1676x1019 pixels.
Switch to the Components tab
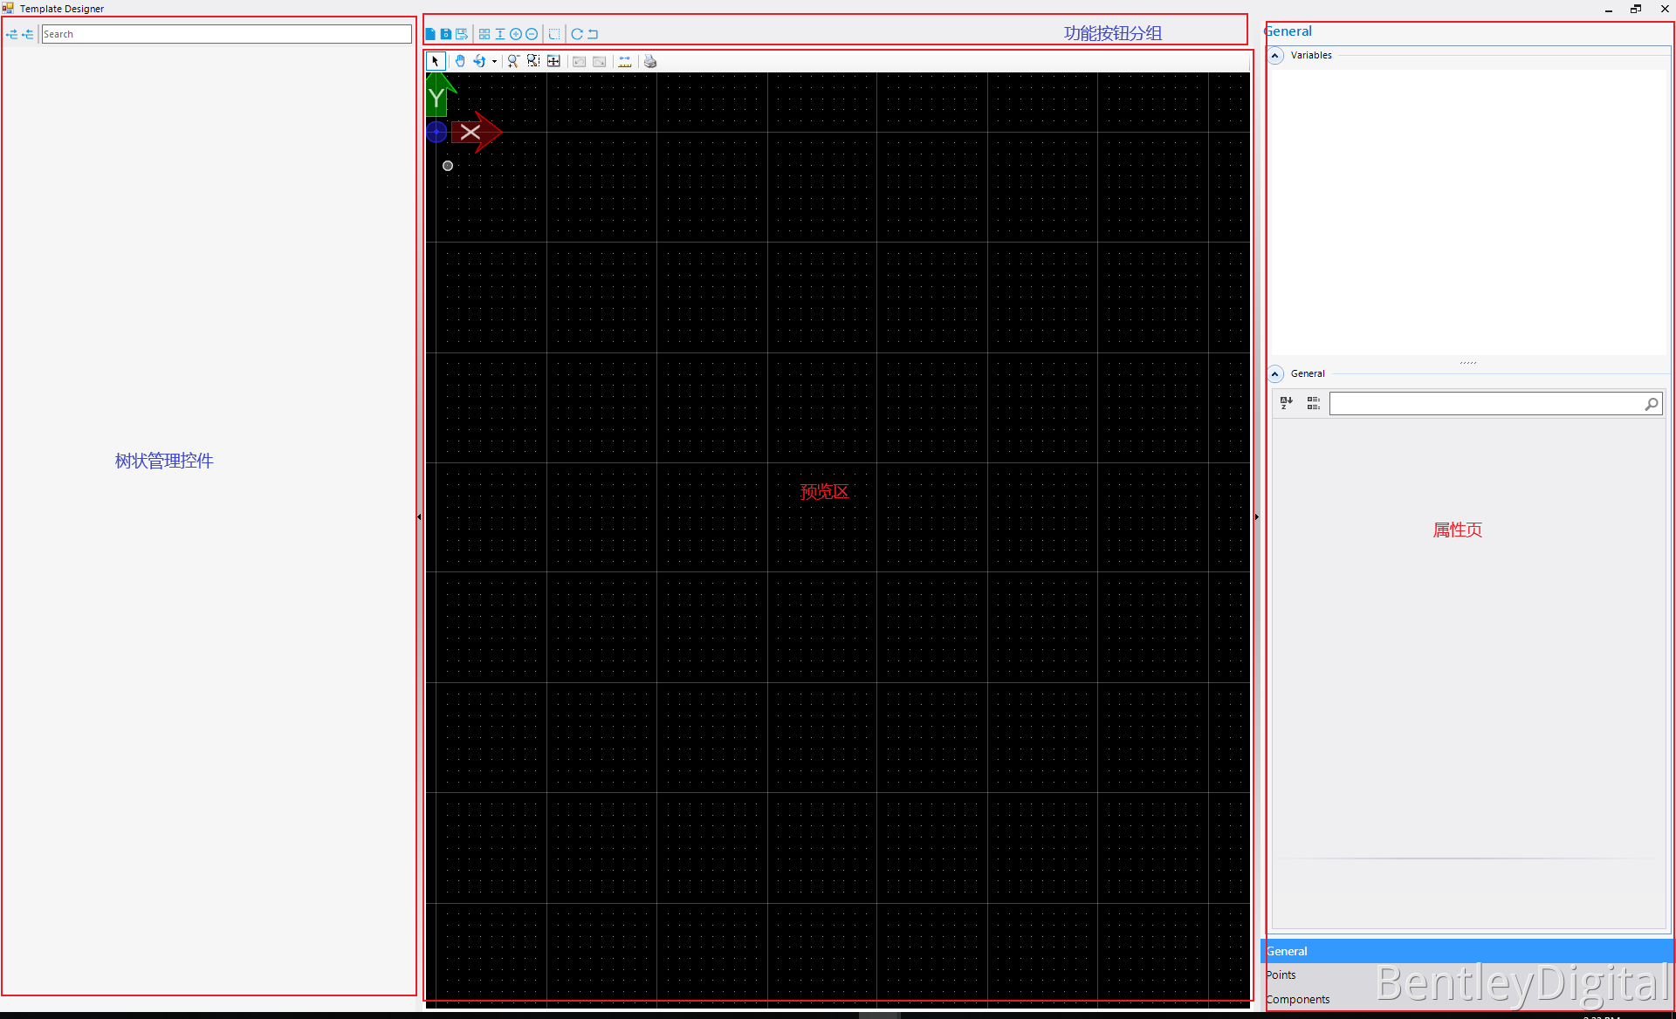point(1298,999)
